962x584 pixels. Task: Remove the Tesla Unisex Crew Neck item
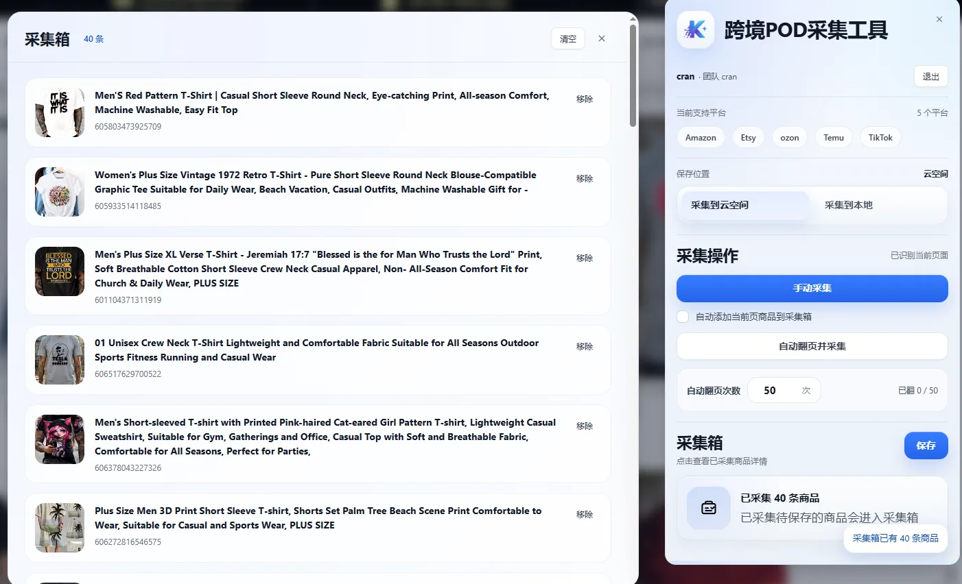(585, 347)
